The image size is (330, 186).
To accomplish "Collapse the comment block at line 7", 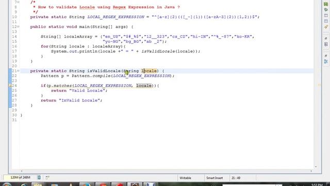I will pyautogui.click(x=19, y=2).
